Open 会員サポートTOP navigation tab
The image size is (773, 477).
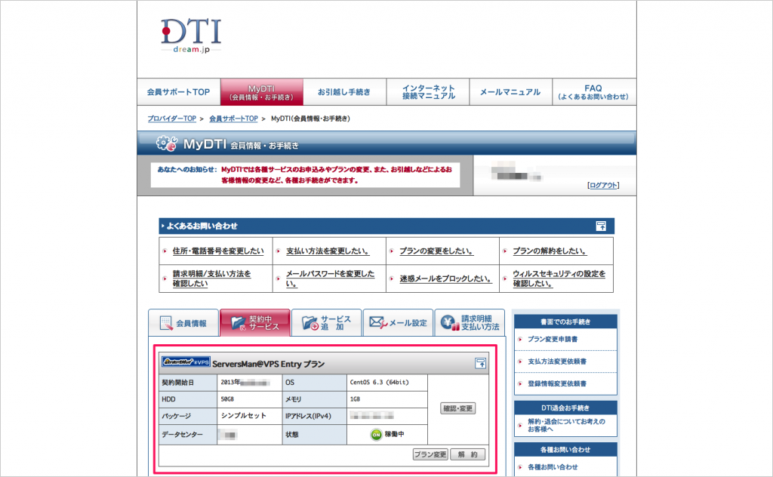pos(178,92)
